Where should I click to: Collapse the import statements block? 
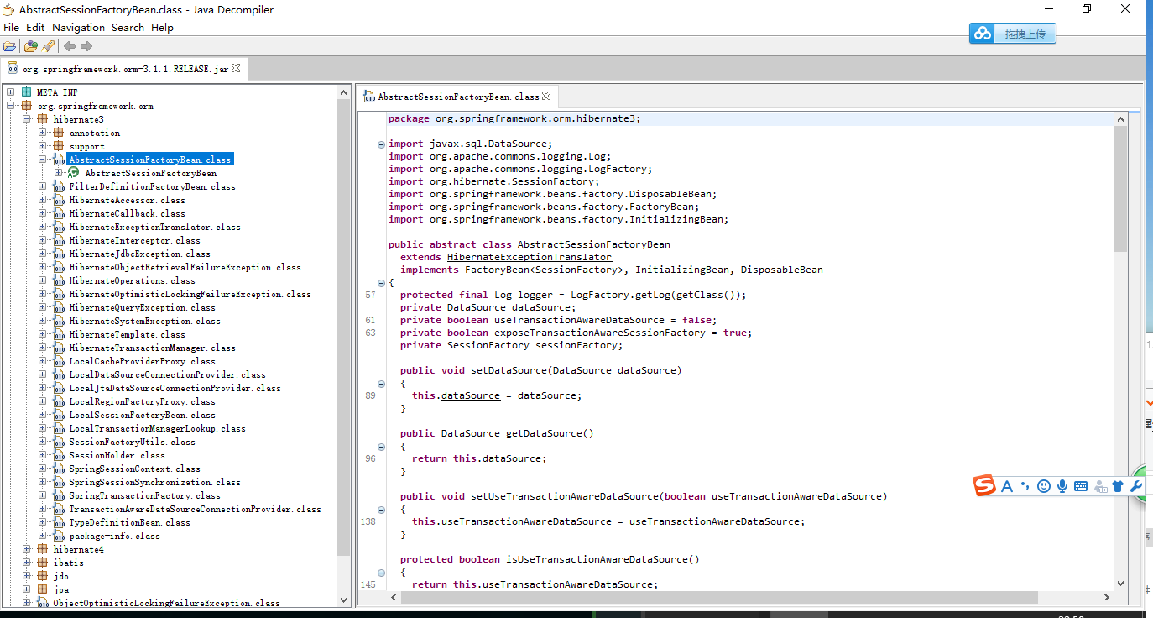(381, 144)
